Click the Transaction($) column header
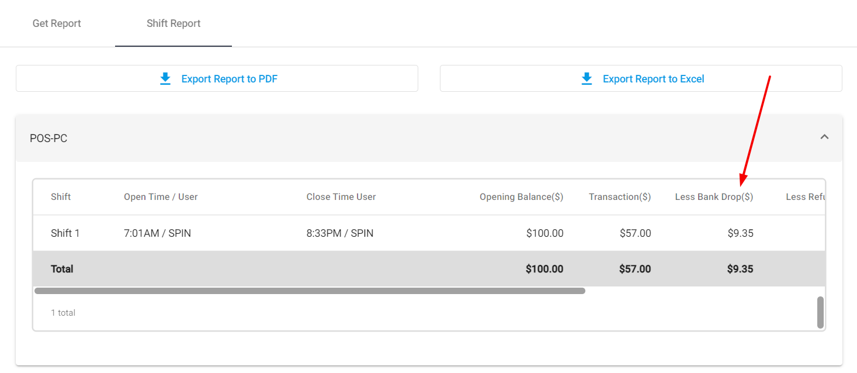 click(620, 196)
